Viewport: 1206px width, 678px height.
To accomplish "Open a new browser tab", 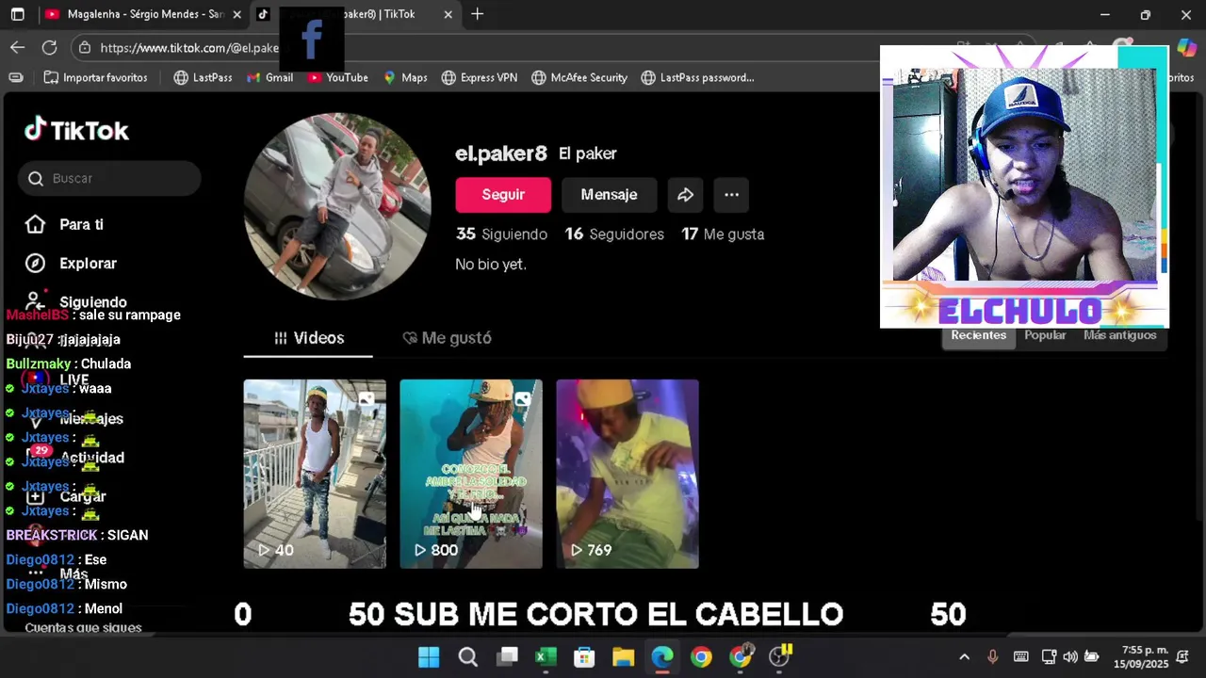I will point(478,14).
